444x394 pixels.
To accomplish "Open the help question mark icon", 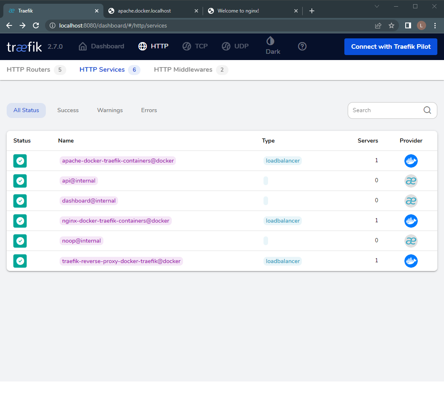I will (x=302, y=46).
